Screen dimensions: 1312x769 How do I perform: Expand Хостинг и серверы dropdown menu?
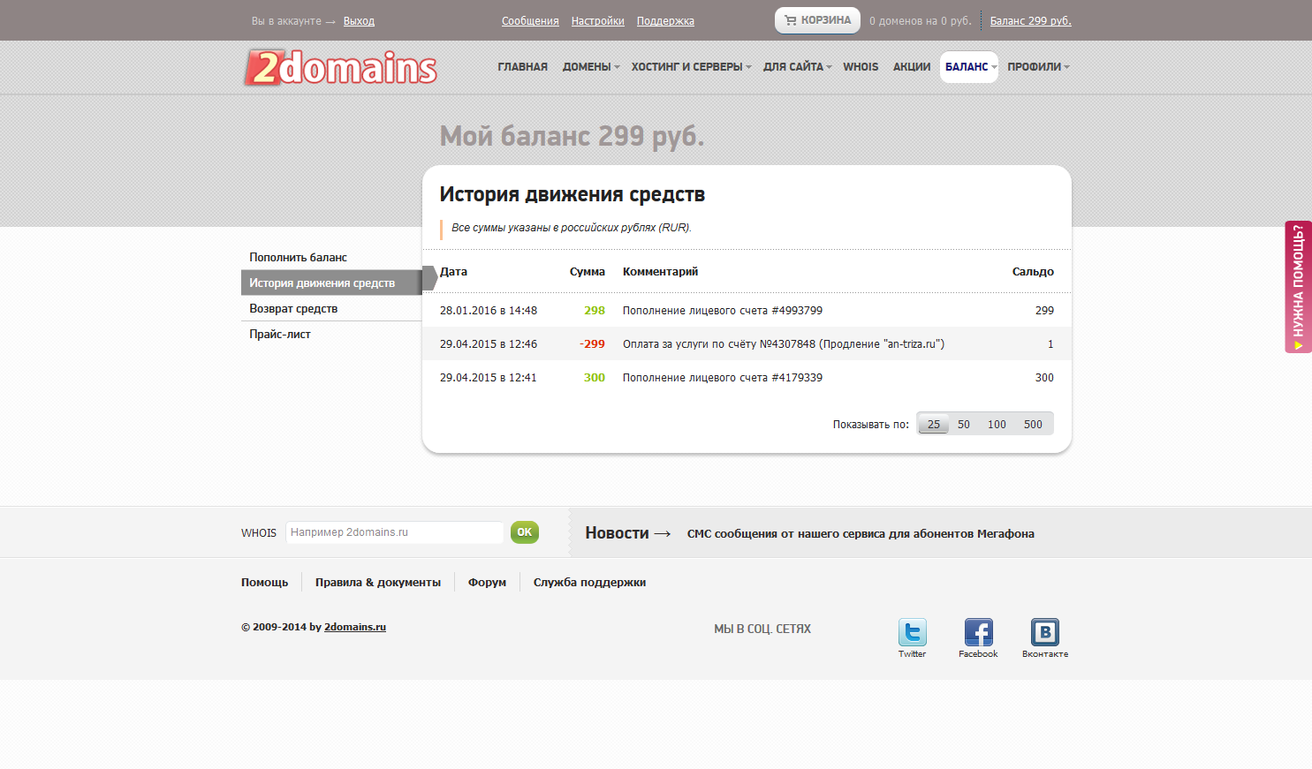click(691, 67)
